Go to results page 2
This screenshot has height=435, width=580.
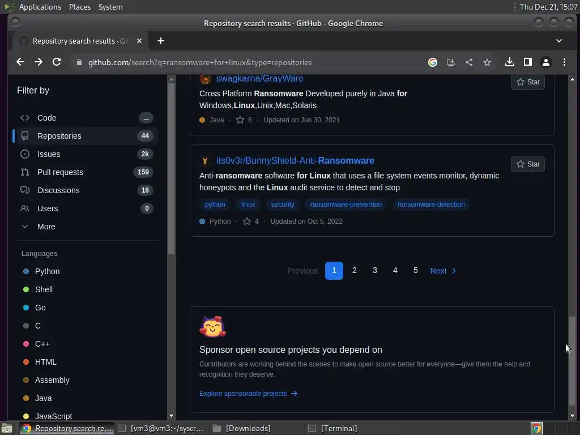(x=355, y=270)
